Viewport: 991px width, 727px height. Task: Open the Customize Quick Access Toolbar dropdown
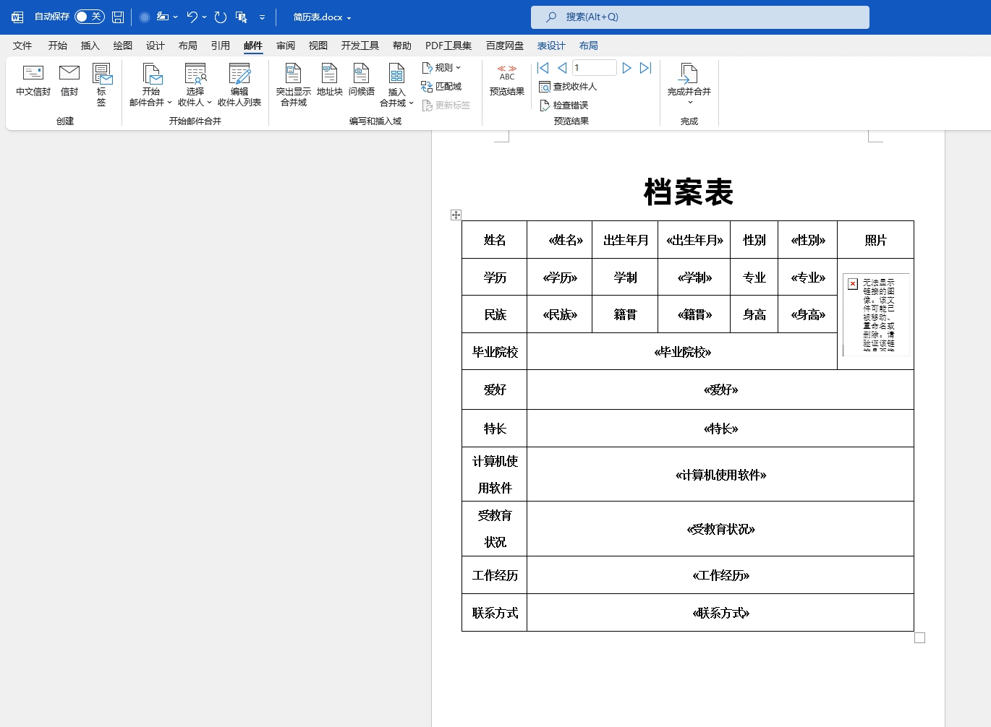262,17
